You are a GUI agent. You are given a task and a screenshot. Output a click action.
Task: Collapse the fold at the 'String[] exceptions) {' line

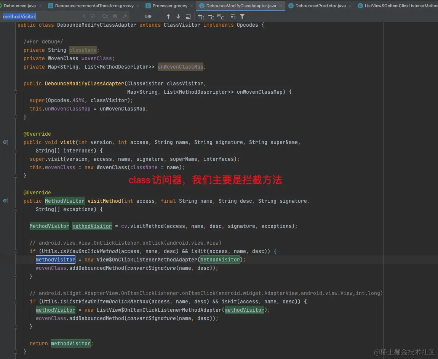point(15,209)
